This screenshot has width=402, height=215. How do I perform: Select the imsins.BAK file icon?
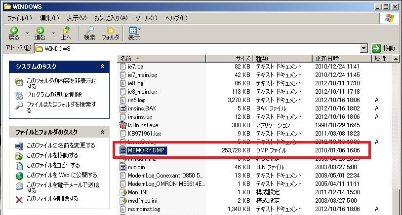(123, 108)
